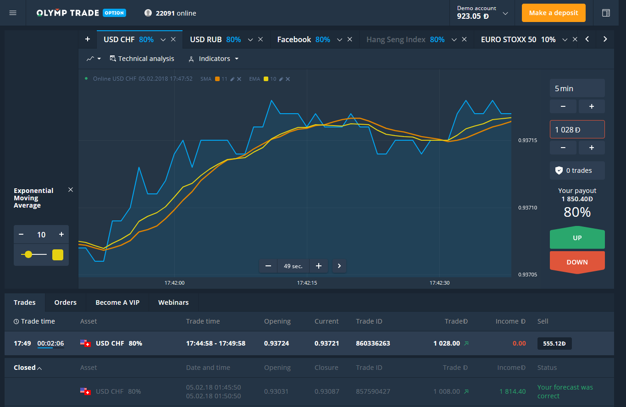This screenshot has width=626, height=407.
Task: Increase trade amount with plus
Action: point(592,148)
